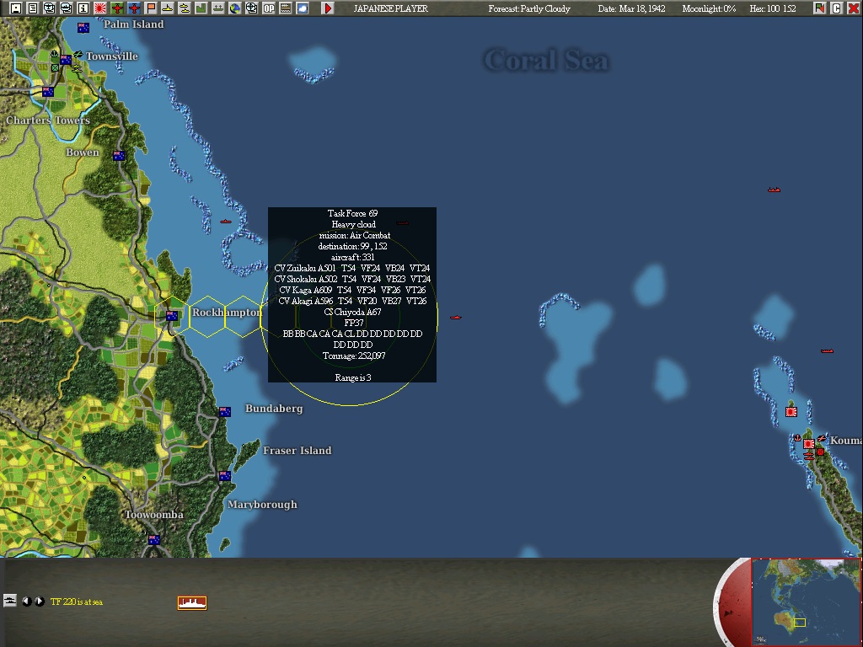Click the 'Forecast: Partly Cloudy' text
This screenshot has height=647, width=863.
[x=529, y=8]
